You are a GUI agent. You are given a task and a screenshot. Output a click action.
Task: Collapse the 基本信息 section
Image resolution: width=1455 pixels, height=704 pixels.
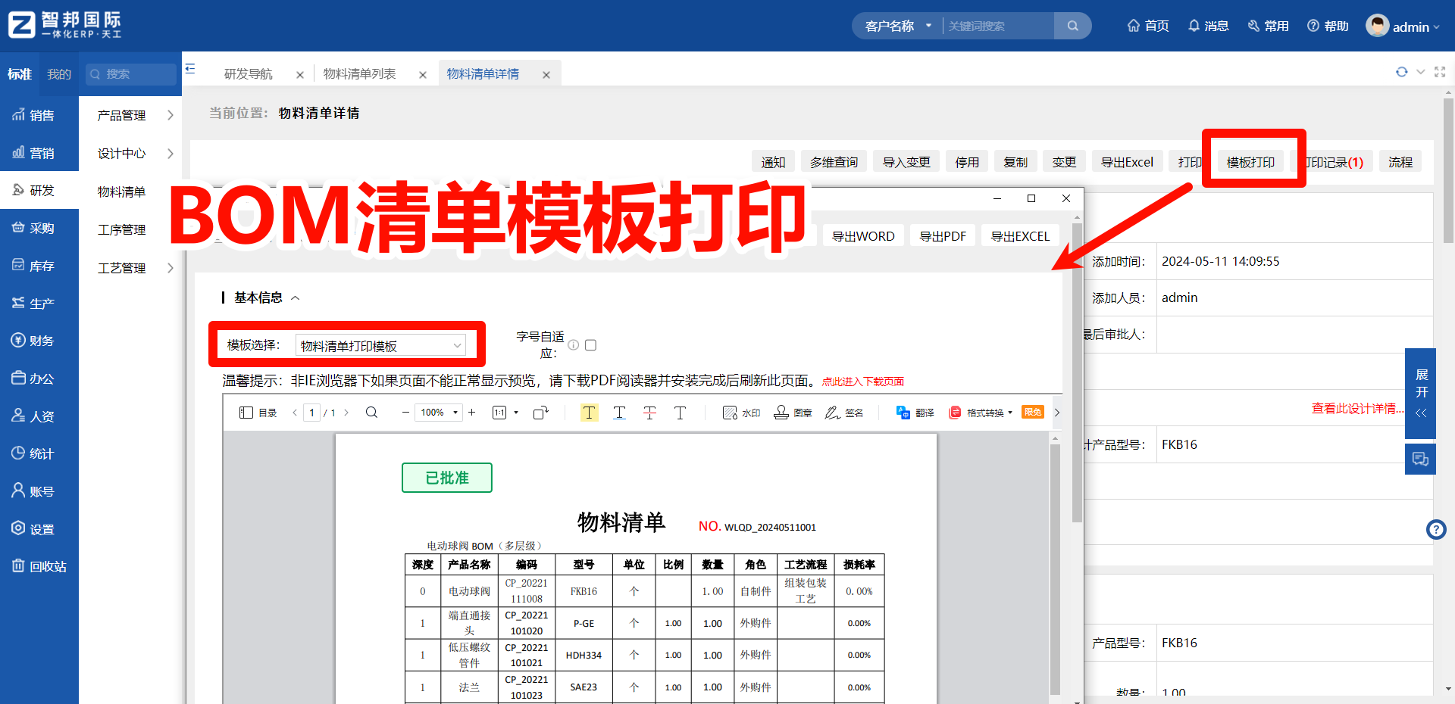click(x=296, y=298)
